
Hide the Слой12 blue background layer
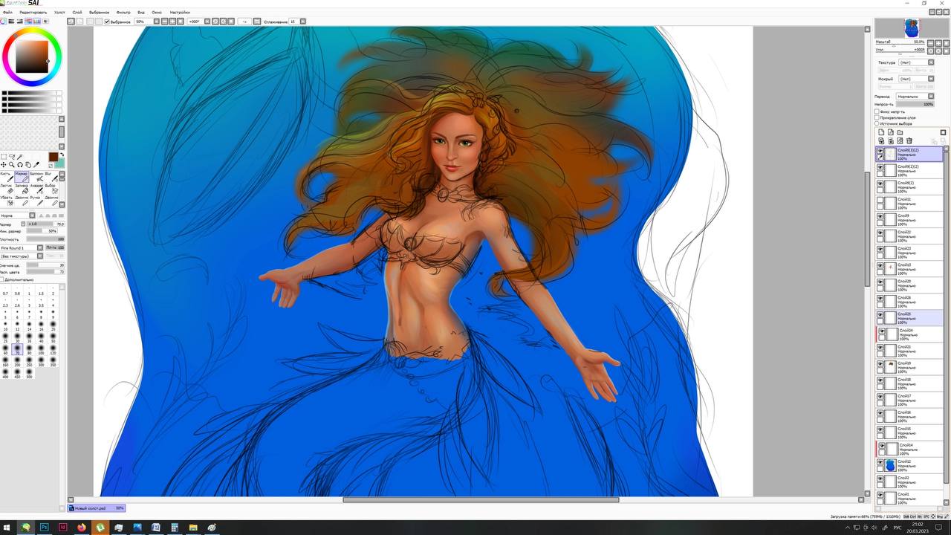(x=880, y=461)
